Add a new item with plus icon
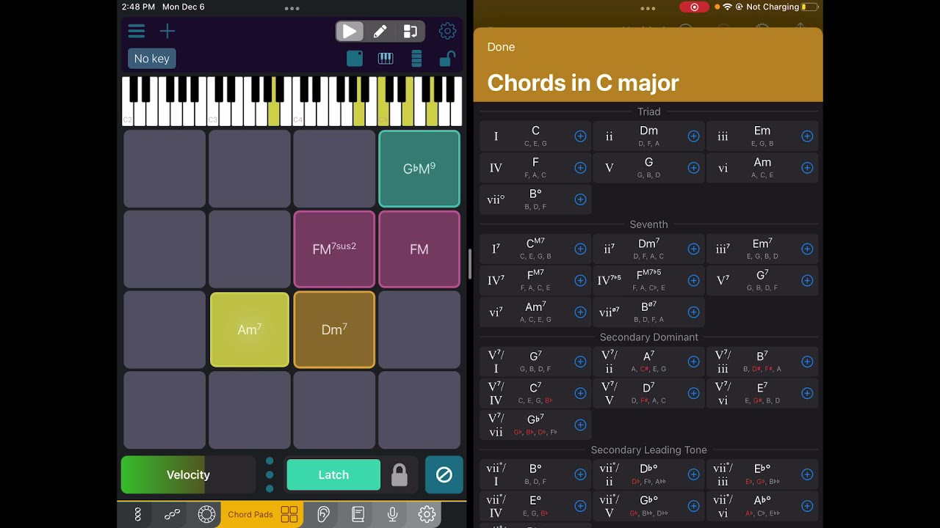940x528 pixels. coord(167,31)
